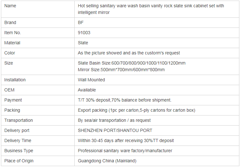Select the item number 91003

(84, 33)
